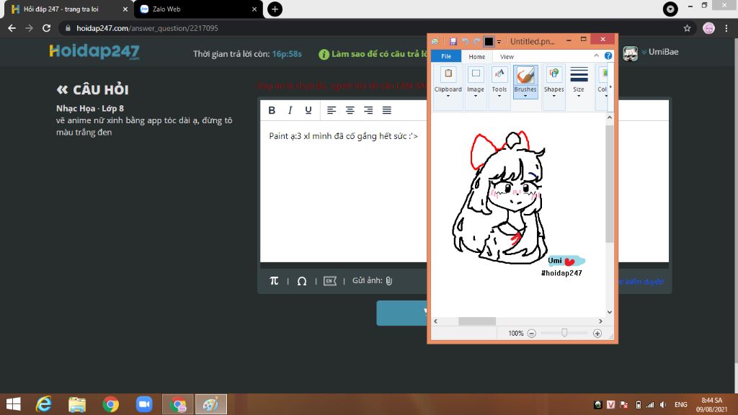Launch Internet Explorer from taskbar

point(44,404)
